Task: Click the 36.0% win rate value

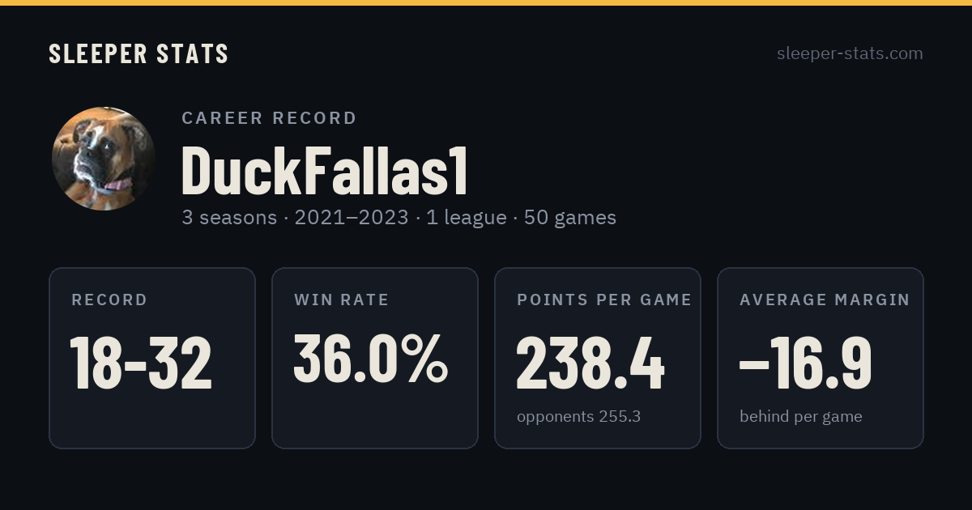Action: click(371, 359)
